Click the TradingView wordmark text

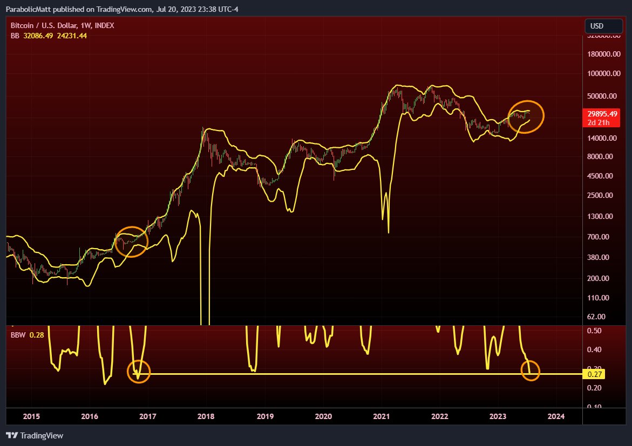(x=42, y=436)
